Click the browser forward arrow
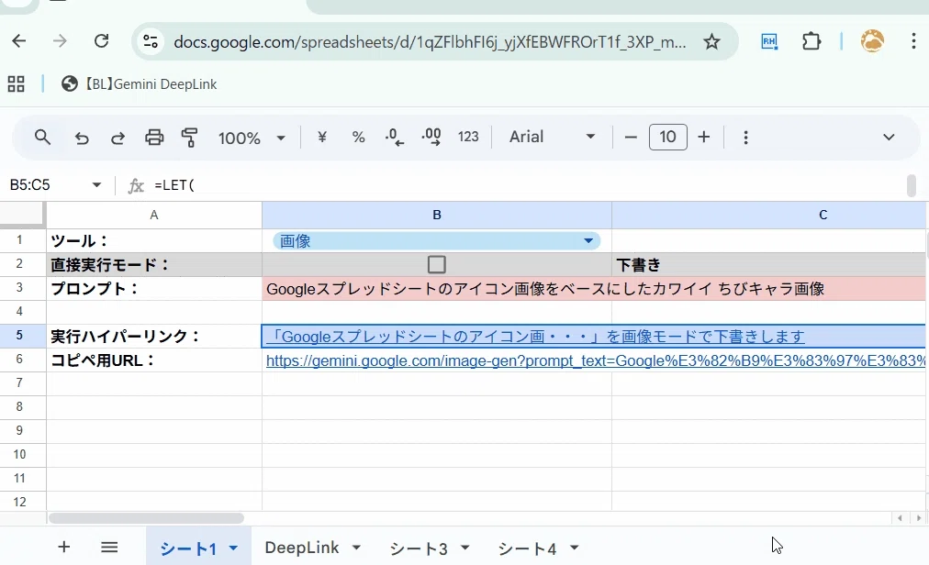 tap(60, 41)
